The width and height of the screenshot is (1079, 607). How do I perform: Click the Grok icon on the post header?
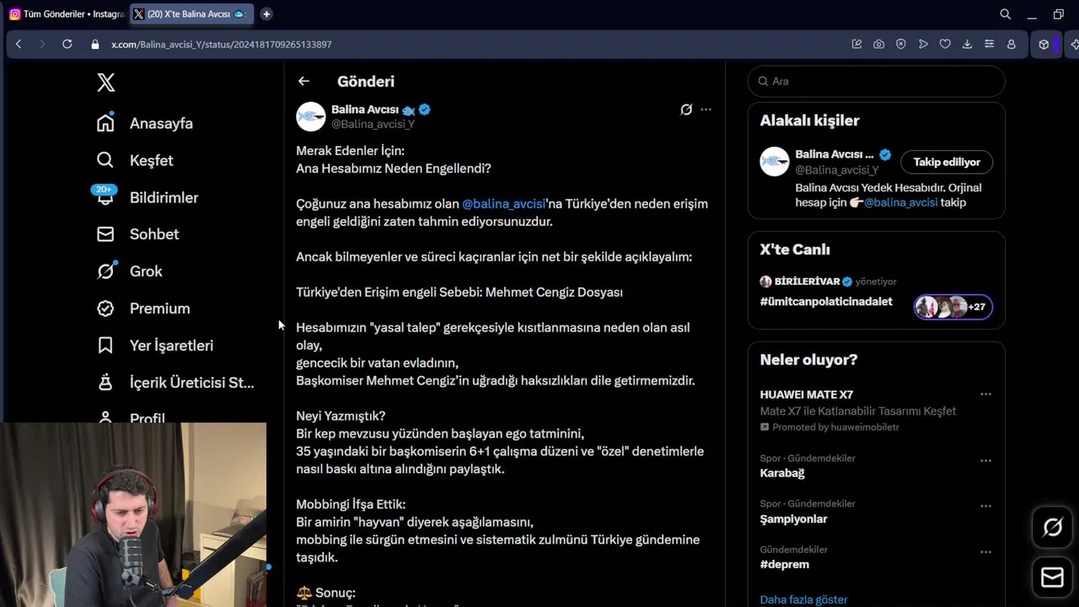(x=686, y=110)
